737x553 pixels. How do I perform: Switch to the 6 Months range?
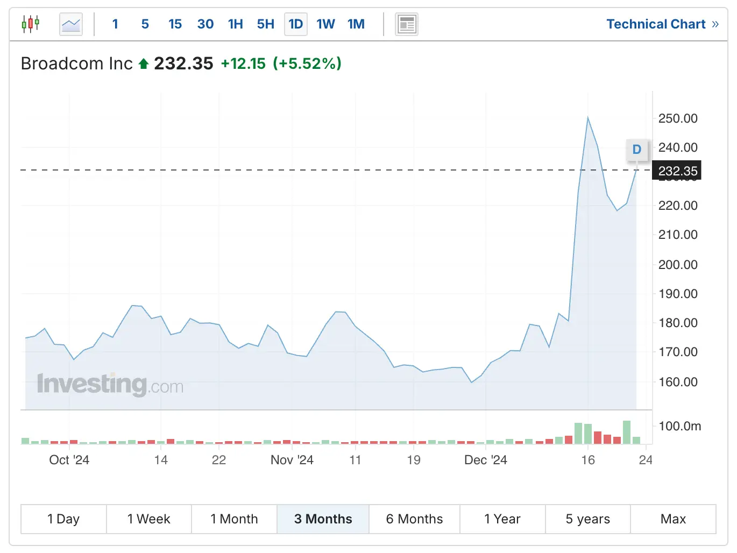pos(415,519)
